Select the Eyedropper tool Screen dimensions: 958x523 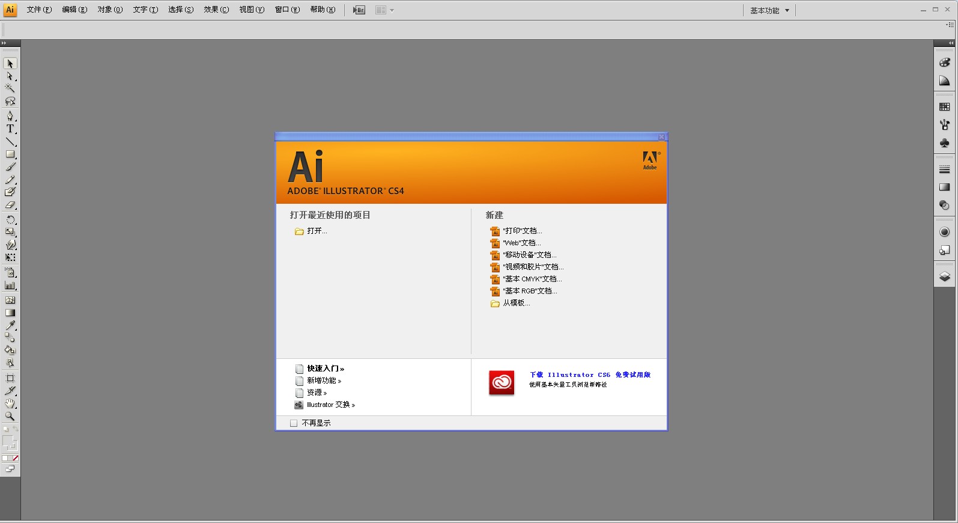click(10, 325)
